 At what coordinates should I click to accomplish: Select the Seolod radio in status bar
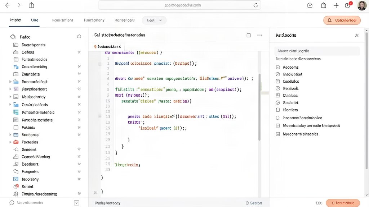pyautogui.click(x=247, y=203)
